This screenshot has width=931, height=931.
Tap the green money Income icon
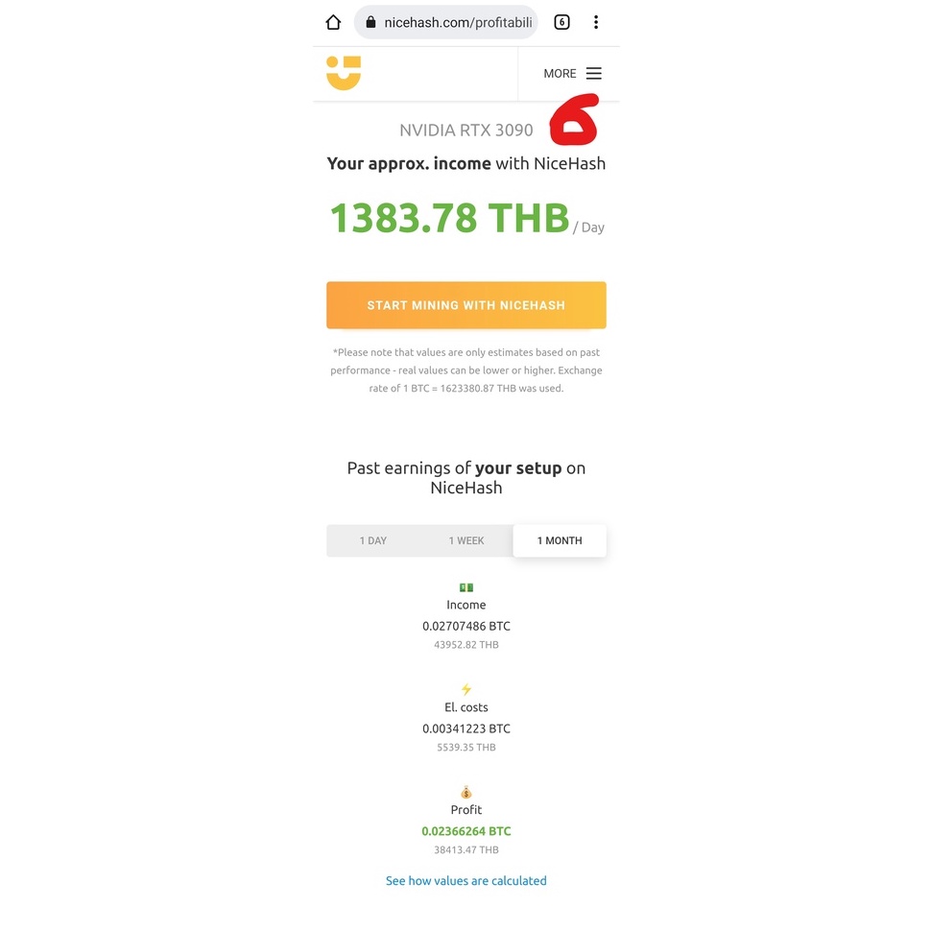click(x=466, y=587)
